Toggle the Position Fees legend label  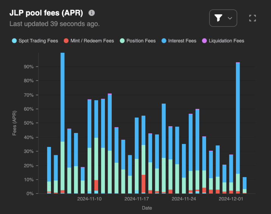pos(141,41)
